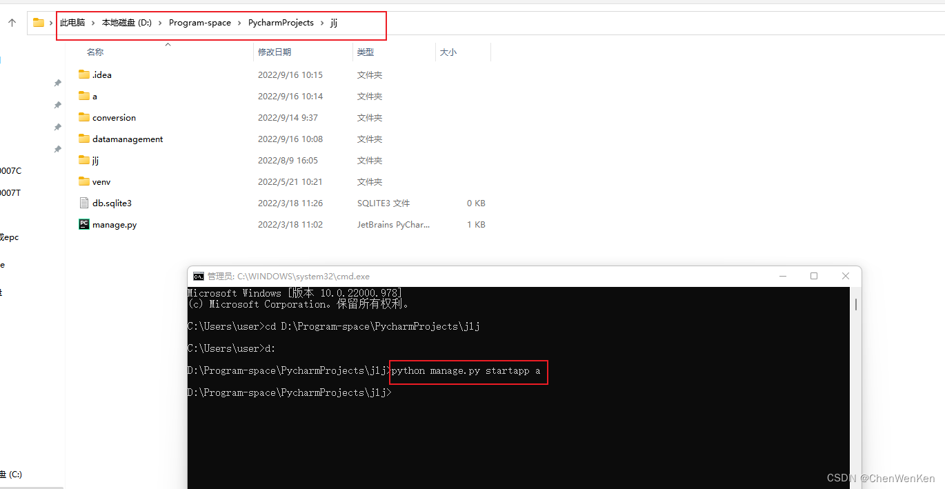Open the datamanagement folder
The image size is (945, 489).
(126, 139)
